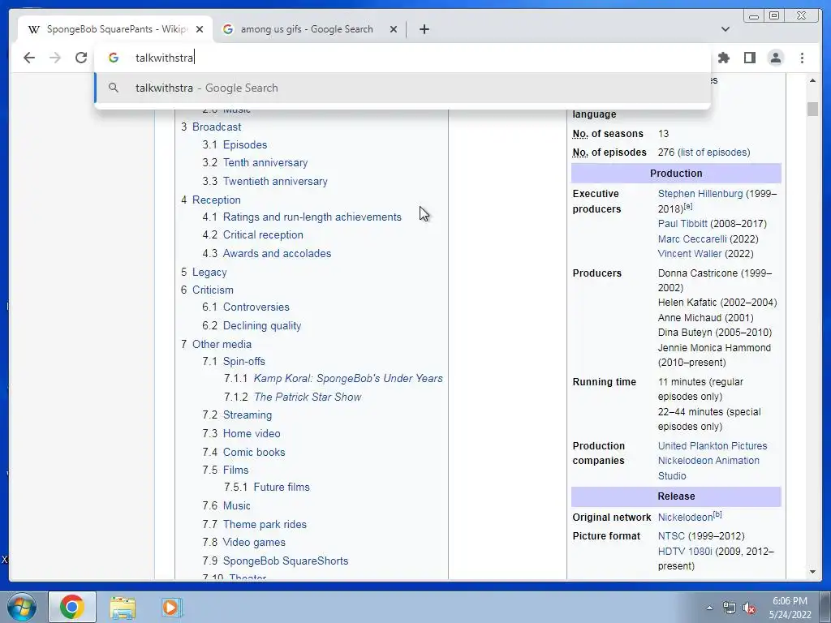Toggle the browser side panel icon
This screenshot has height=623, width=831.
[x=749, y=58]
